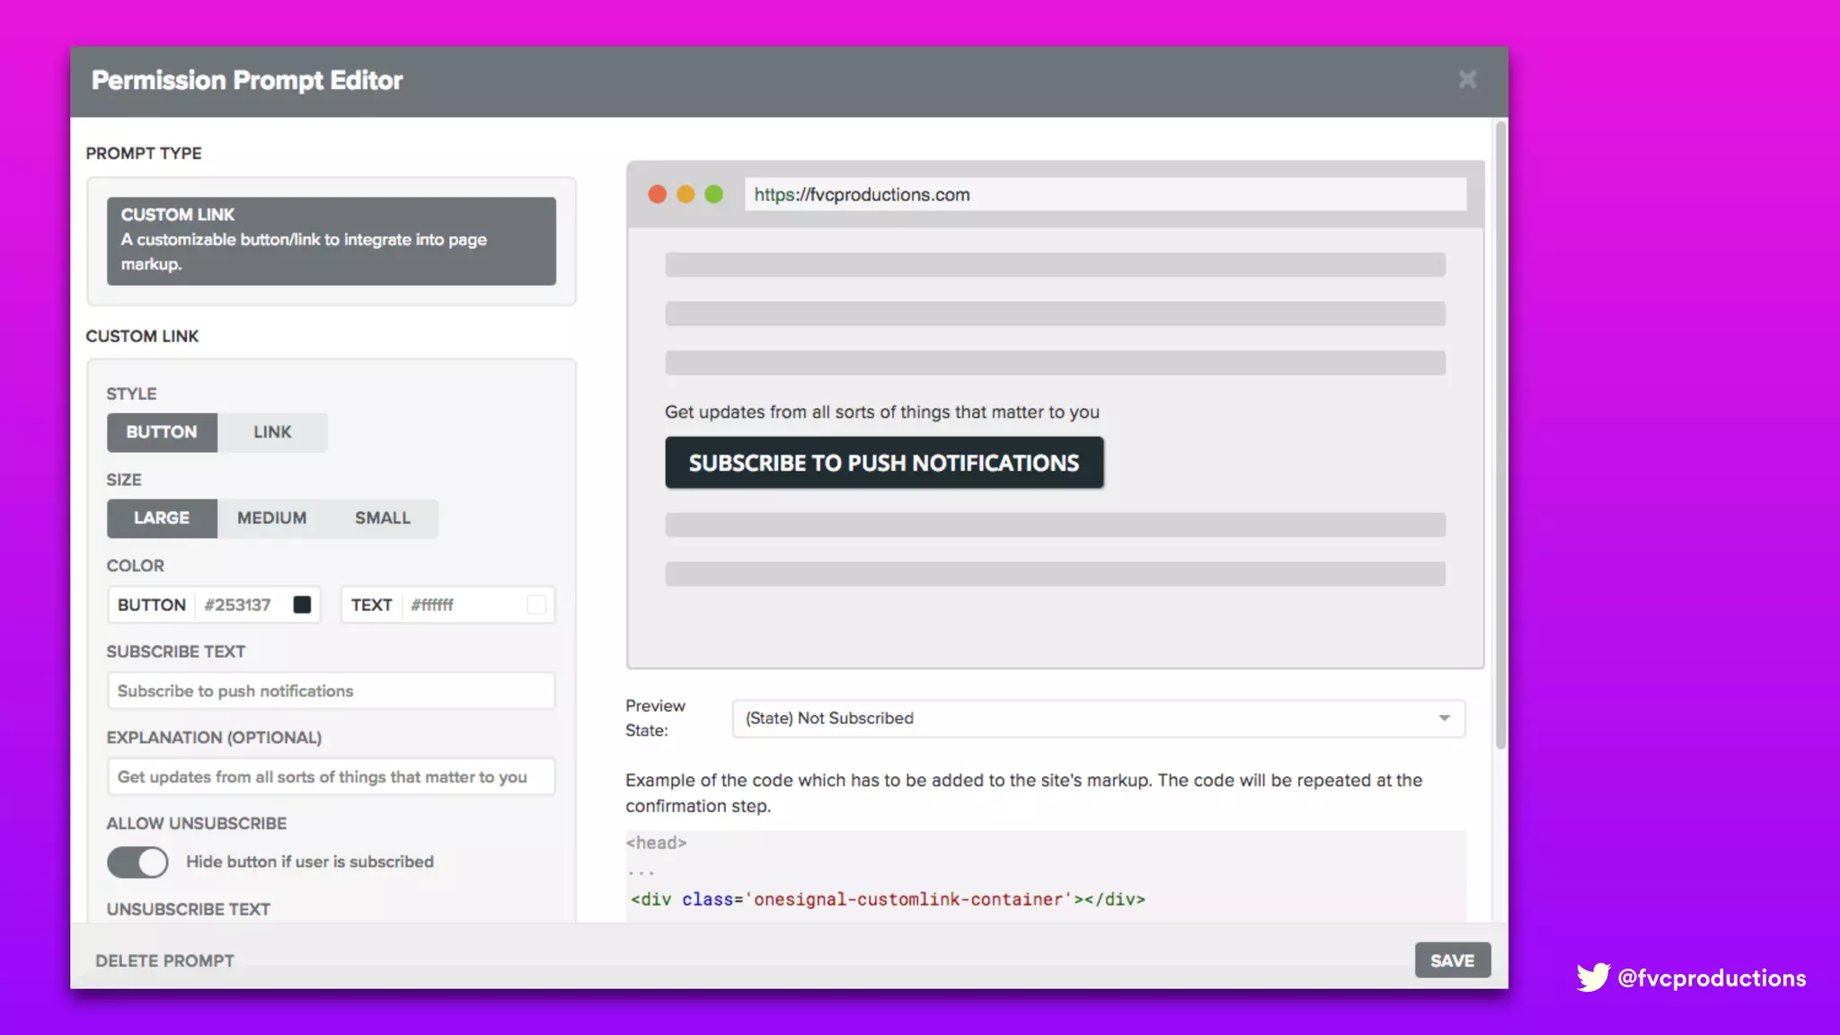The width and height of the screenshot is (1840, 1035).
Task: Click the yellow dot in preview browser
Action: pyautogui.click(x=686, y=194)
